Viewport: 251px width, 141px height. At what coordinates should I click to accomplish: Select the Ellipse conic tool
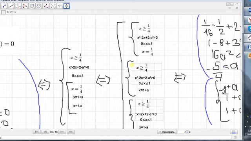point(39,6)
